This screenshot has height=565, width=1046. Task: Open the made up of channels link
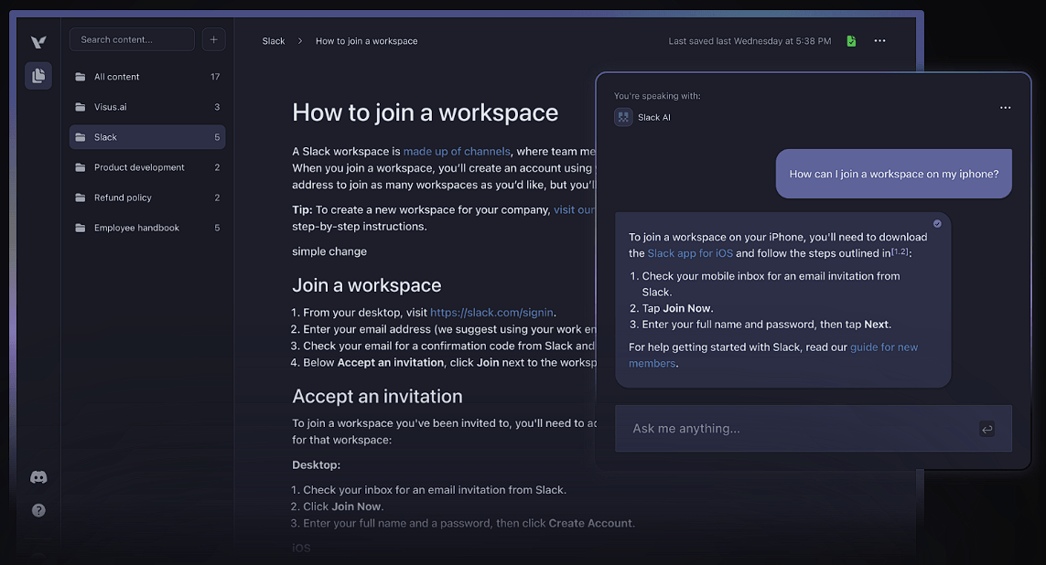click(457, 151)
